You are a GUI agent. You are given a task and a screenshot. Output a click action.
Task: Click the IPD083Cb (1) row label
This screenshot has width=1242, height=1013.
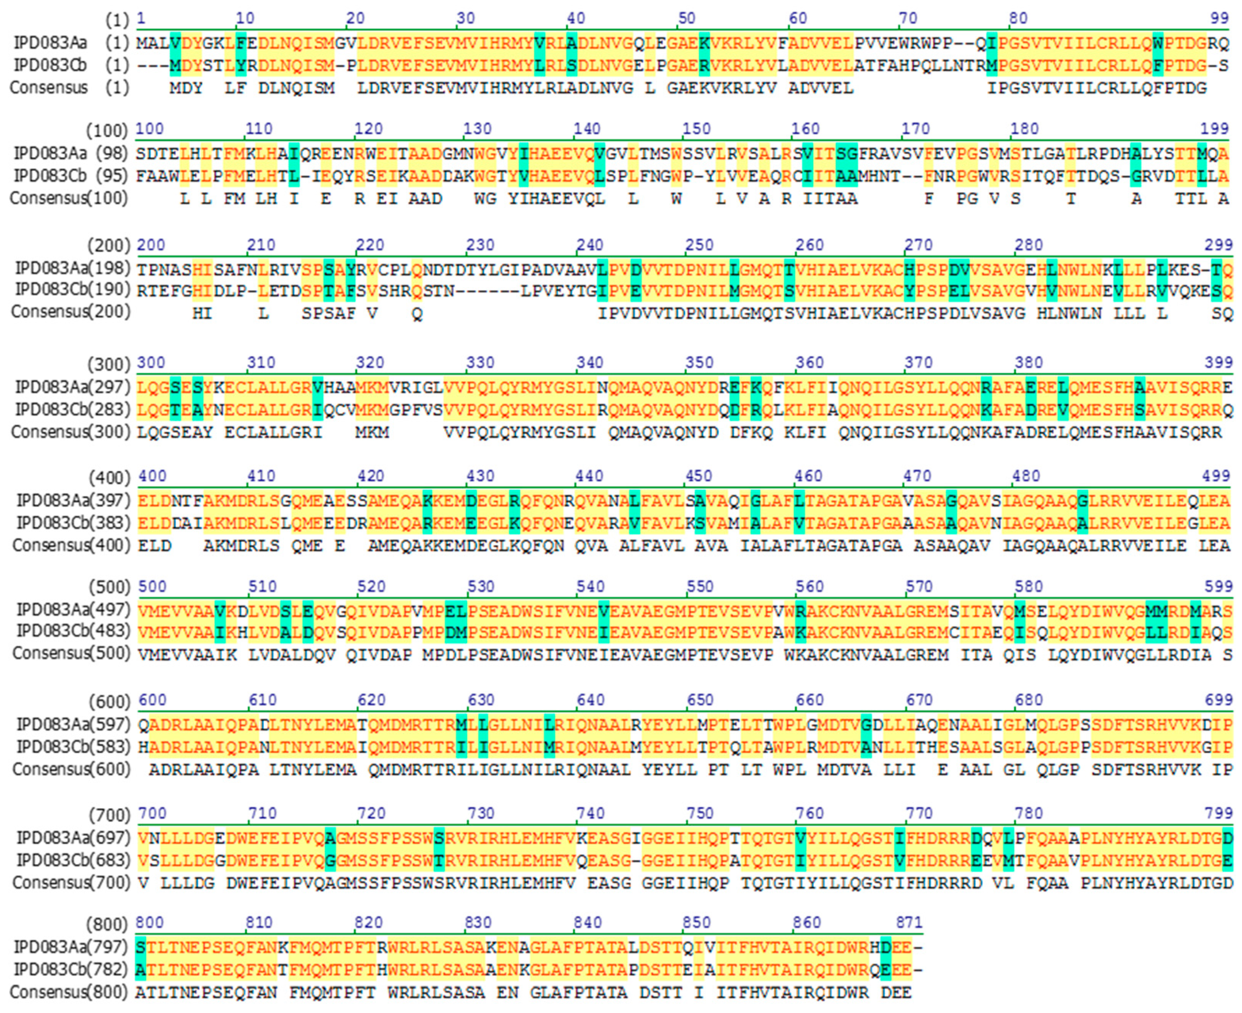pyautogui.click(x=71, y=65)
